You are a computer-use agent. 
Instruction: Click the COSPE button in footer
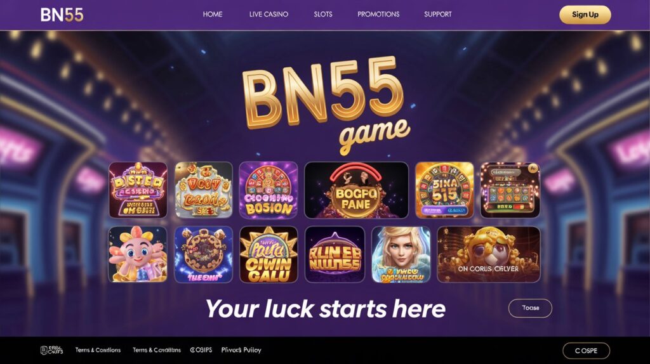pyautogui.click(x=586, y=351)
